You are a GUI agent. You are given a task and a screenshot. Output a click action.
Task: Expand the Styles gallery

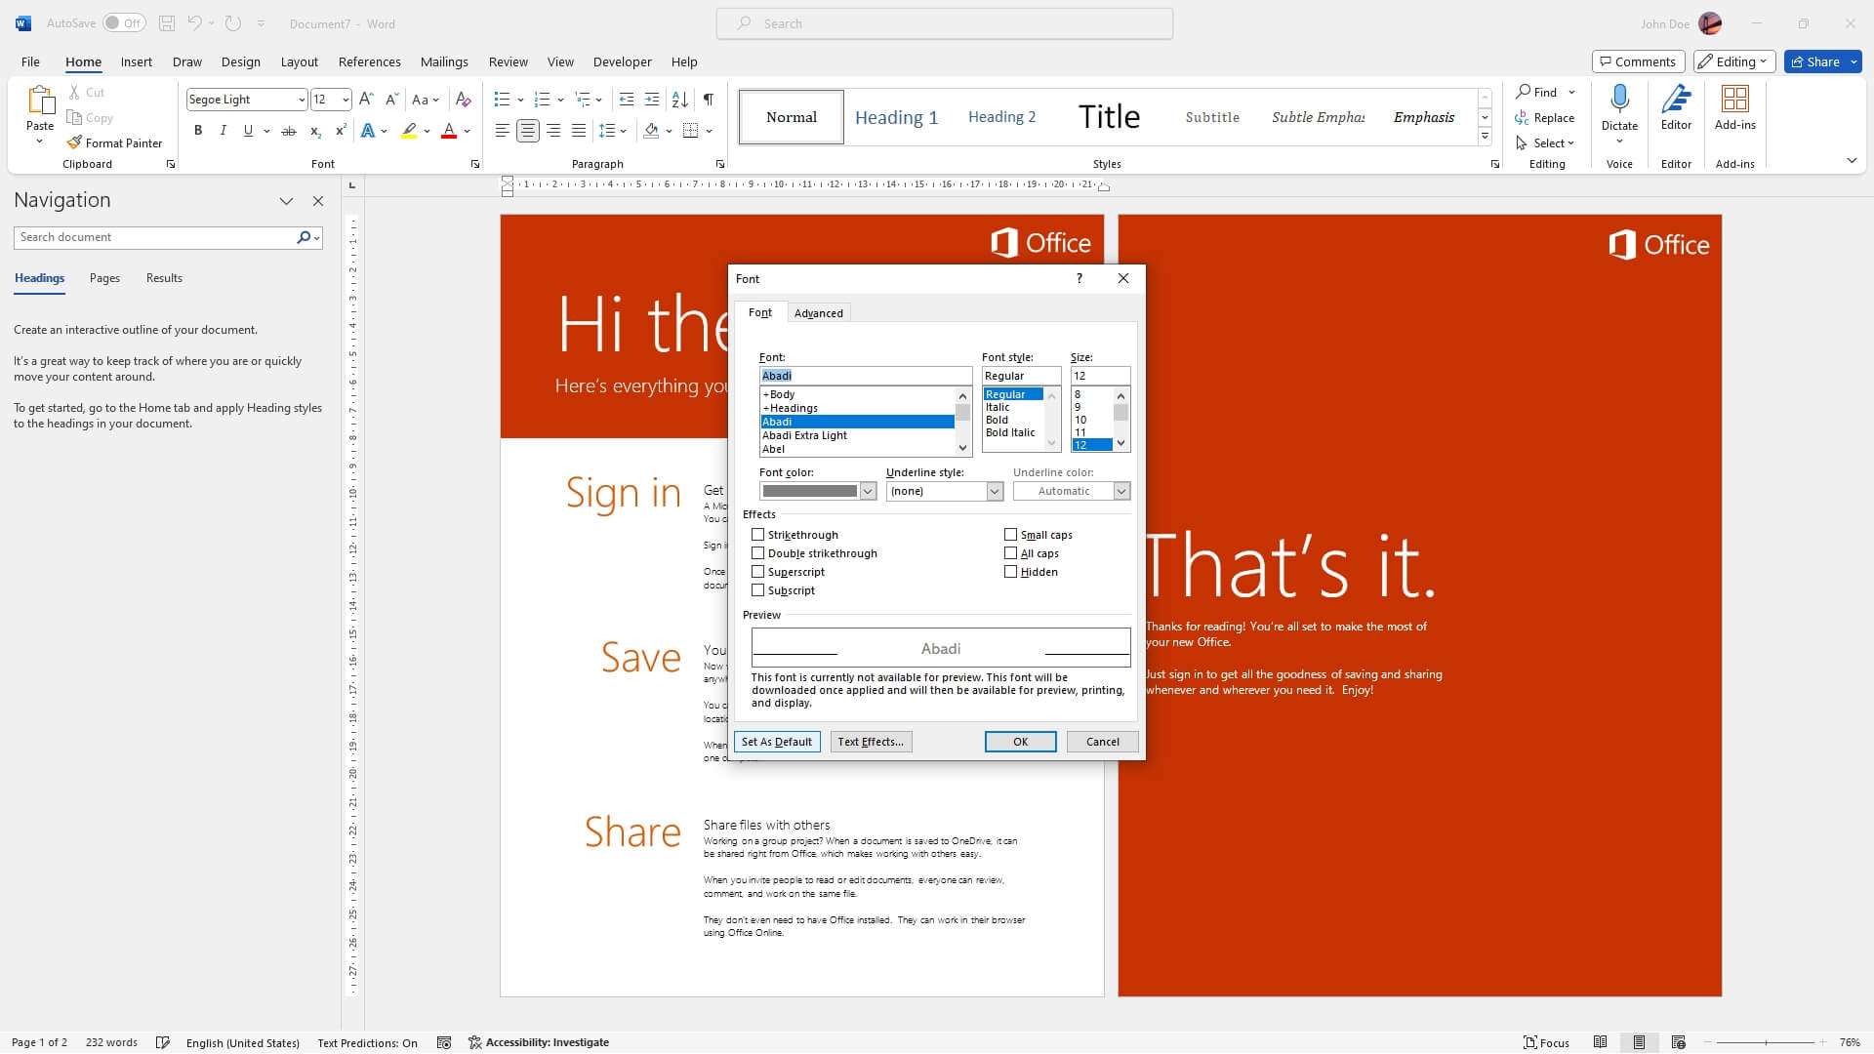click(1485, 136)
